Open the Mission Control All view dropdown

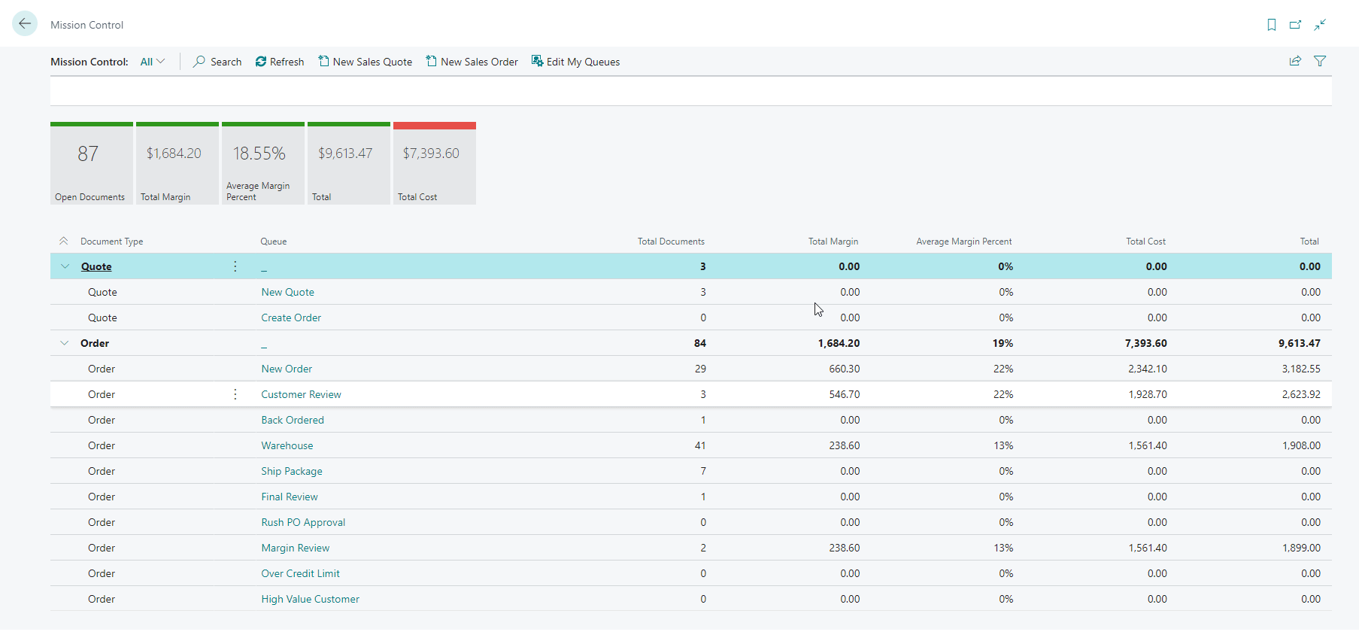152,62
